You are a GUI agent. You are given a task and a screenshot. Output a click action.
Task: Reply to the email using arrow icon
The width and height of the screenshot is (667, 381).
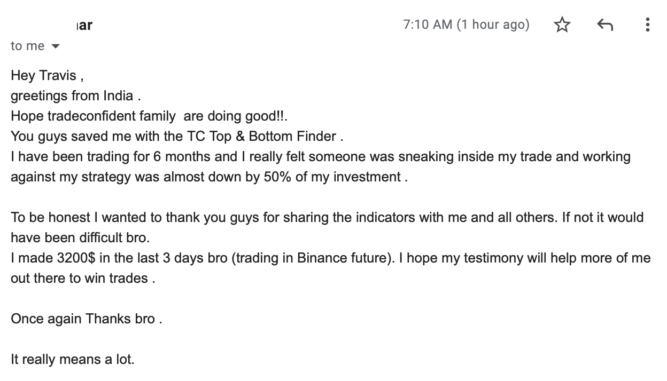tap(604, 25)
